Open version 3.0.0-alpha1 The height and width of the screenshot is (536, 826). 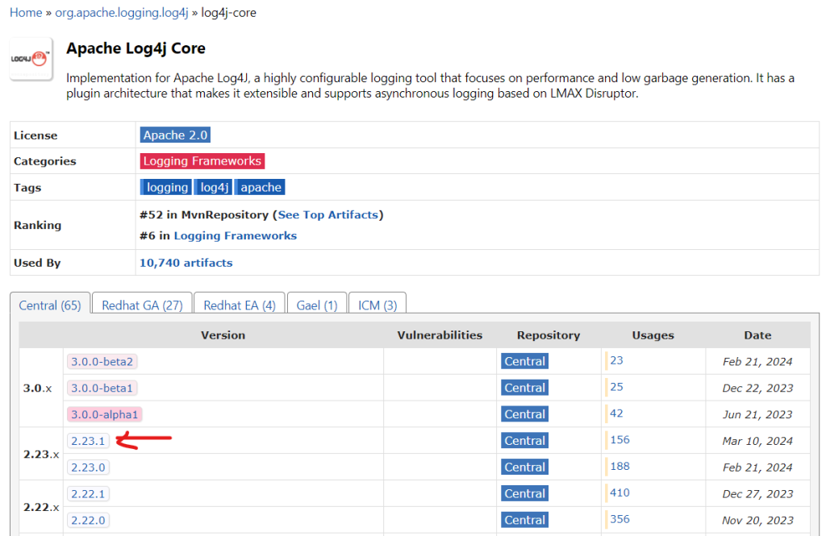(105, 414)
